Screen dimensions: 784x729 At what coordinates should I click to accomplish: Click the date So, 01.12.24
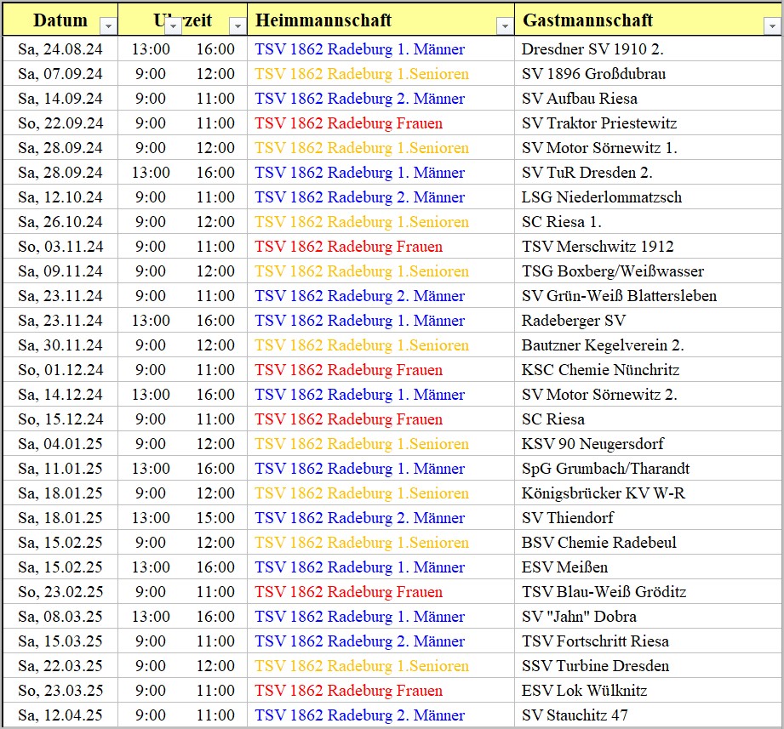[x=60, y=370]
